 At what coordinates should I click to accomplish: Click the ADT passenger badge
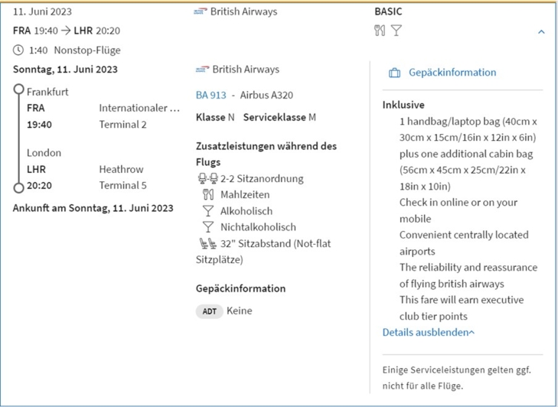click(x=209, y=311)
